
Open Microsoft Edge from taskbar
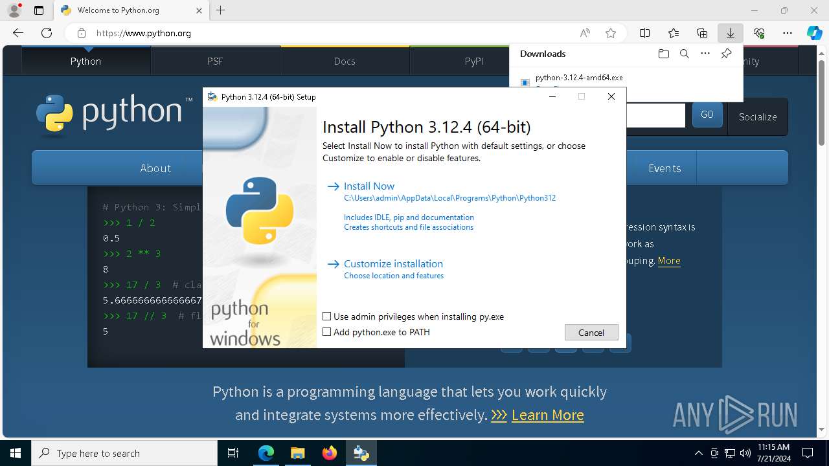(x=266, y=453)
